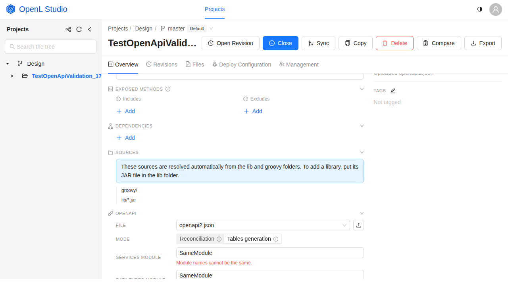Click info icon beside Tables generation

tap(276, 239)
